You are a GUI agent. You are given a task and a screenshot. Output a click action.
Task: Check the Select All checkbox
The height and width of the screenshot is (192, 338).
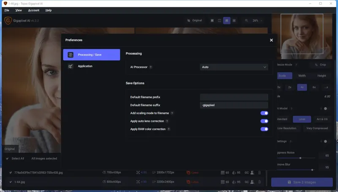(7, 159)
